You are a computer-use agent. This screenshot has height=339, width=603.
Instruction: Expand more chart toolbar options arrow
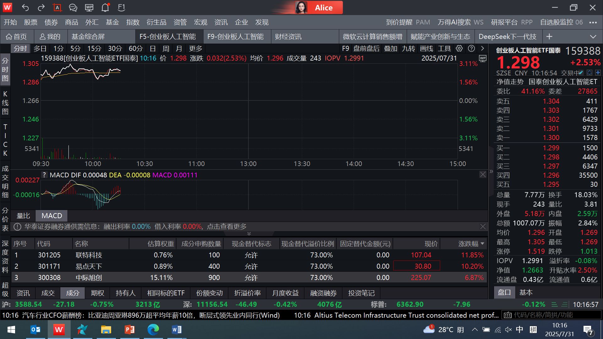(482, 48)
